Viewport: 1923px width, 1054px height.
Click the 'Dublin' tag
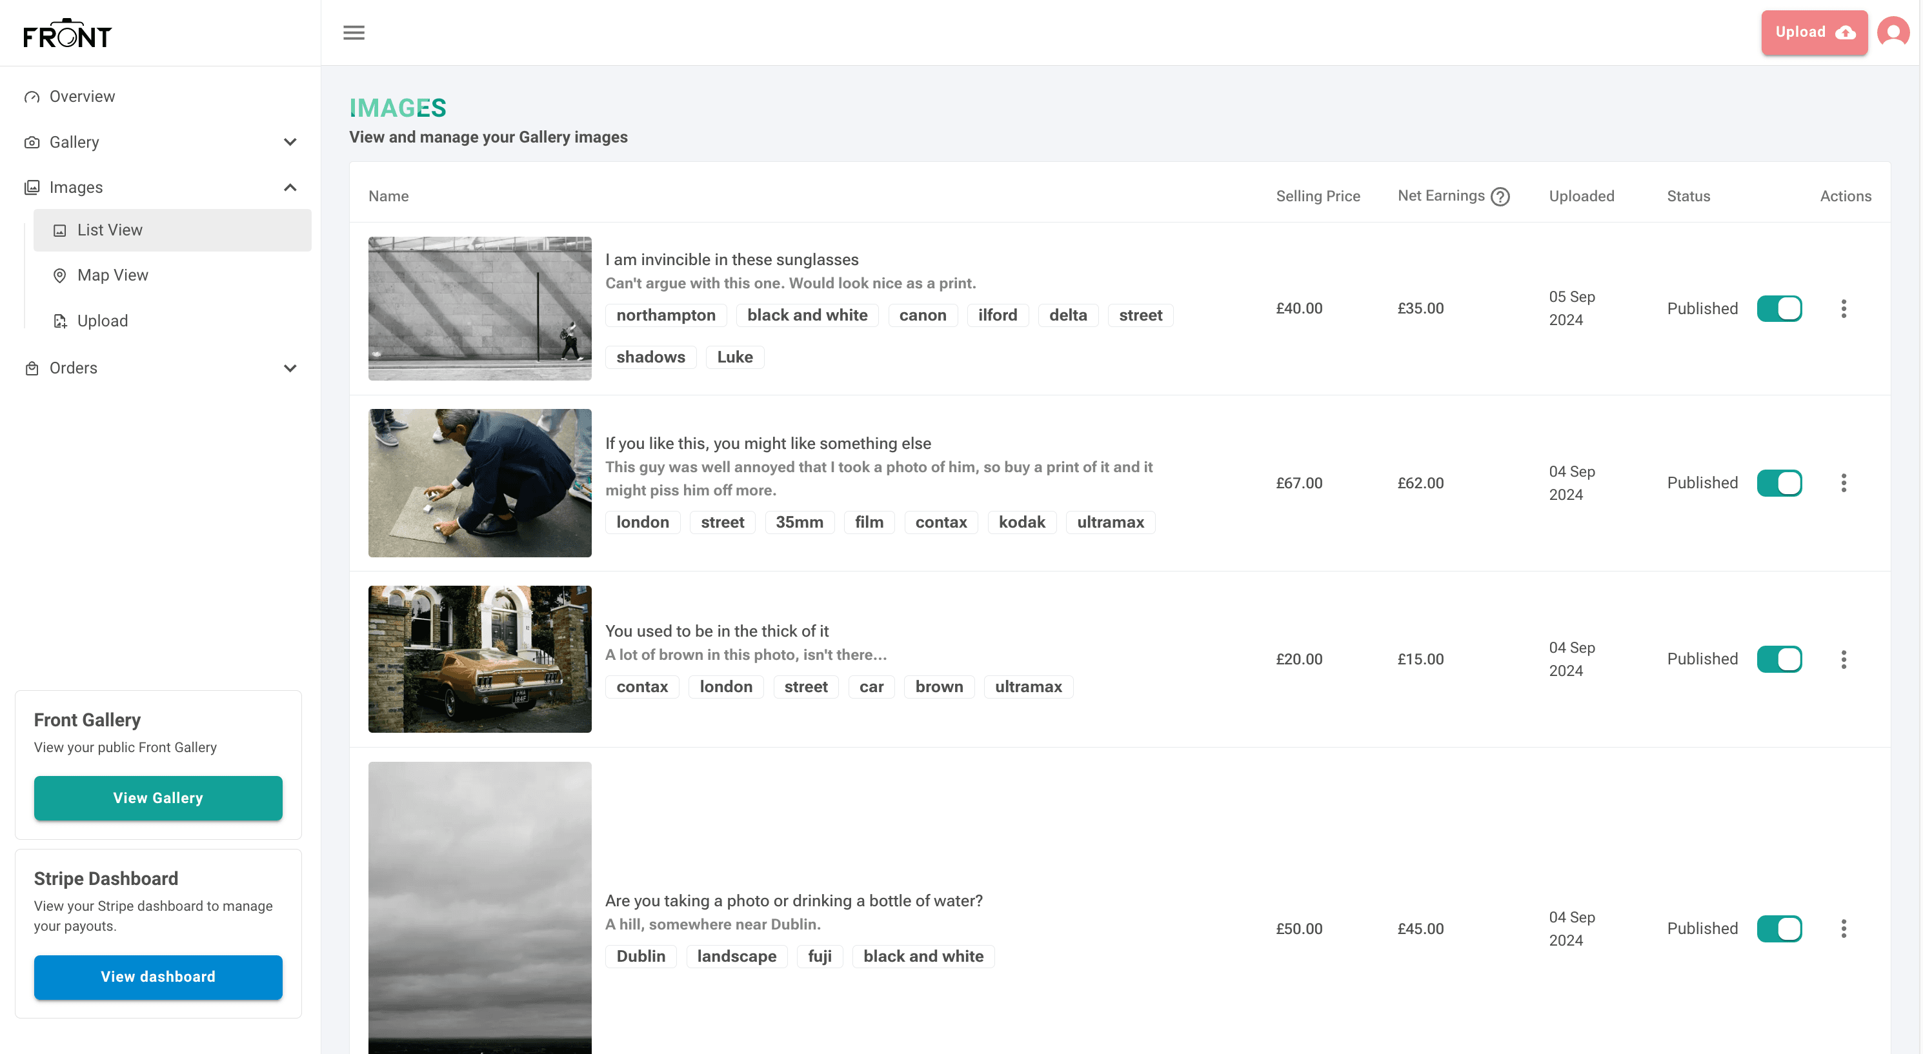641,956
